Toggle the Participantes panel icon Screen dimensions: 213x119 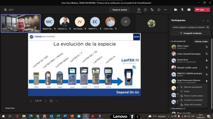[x=139, y=10]
